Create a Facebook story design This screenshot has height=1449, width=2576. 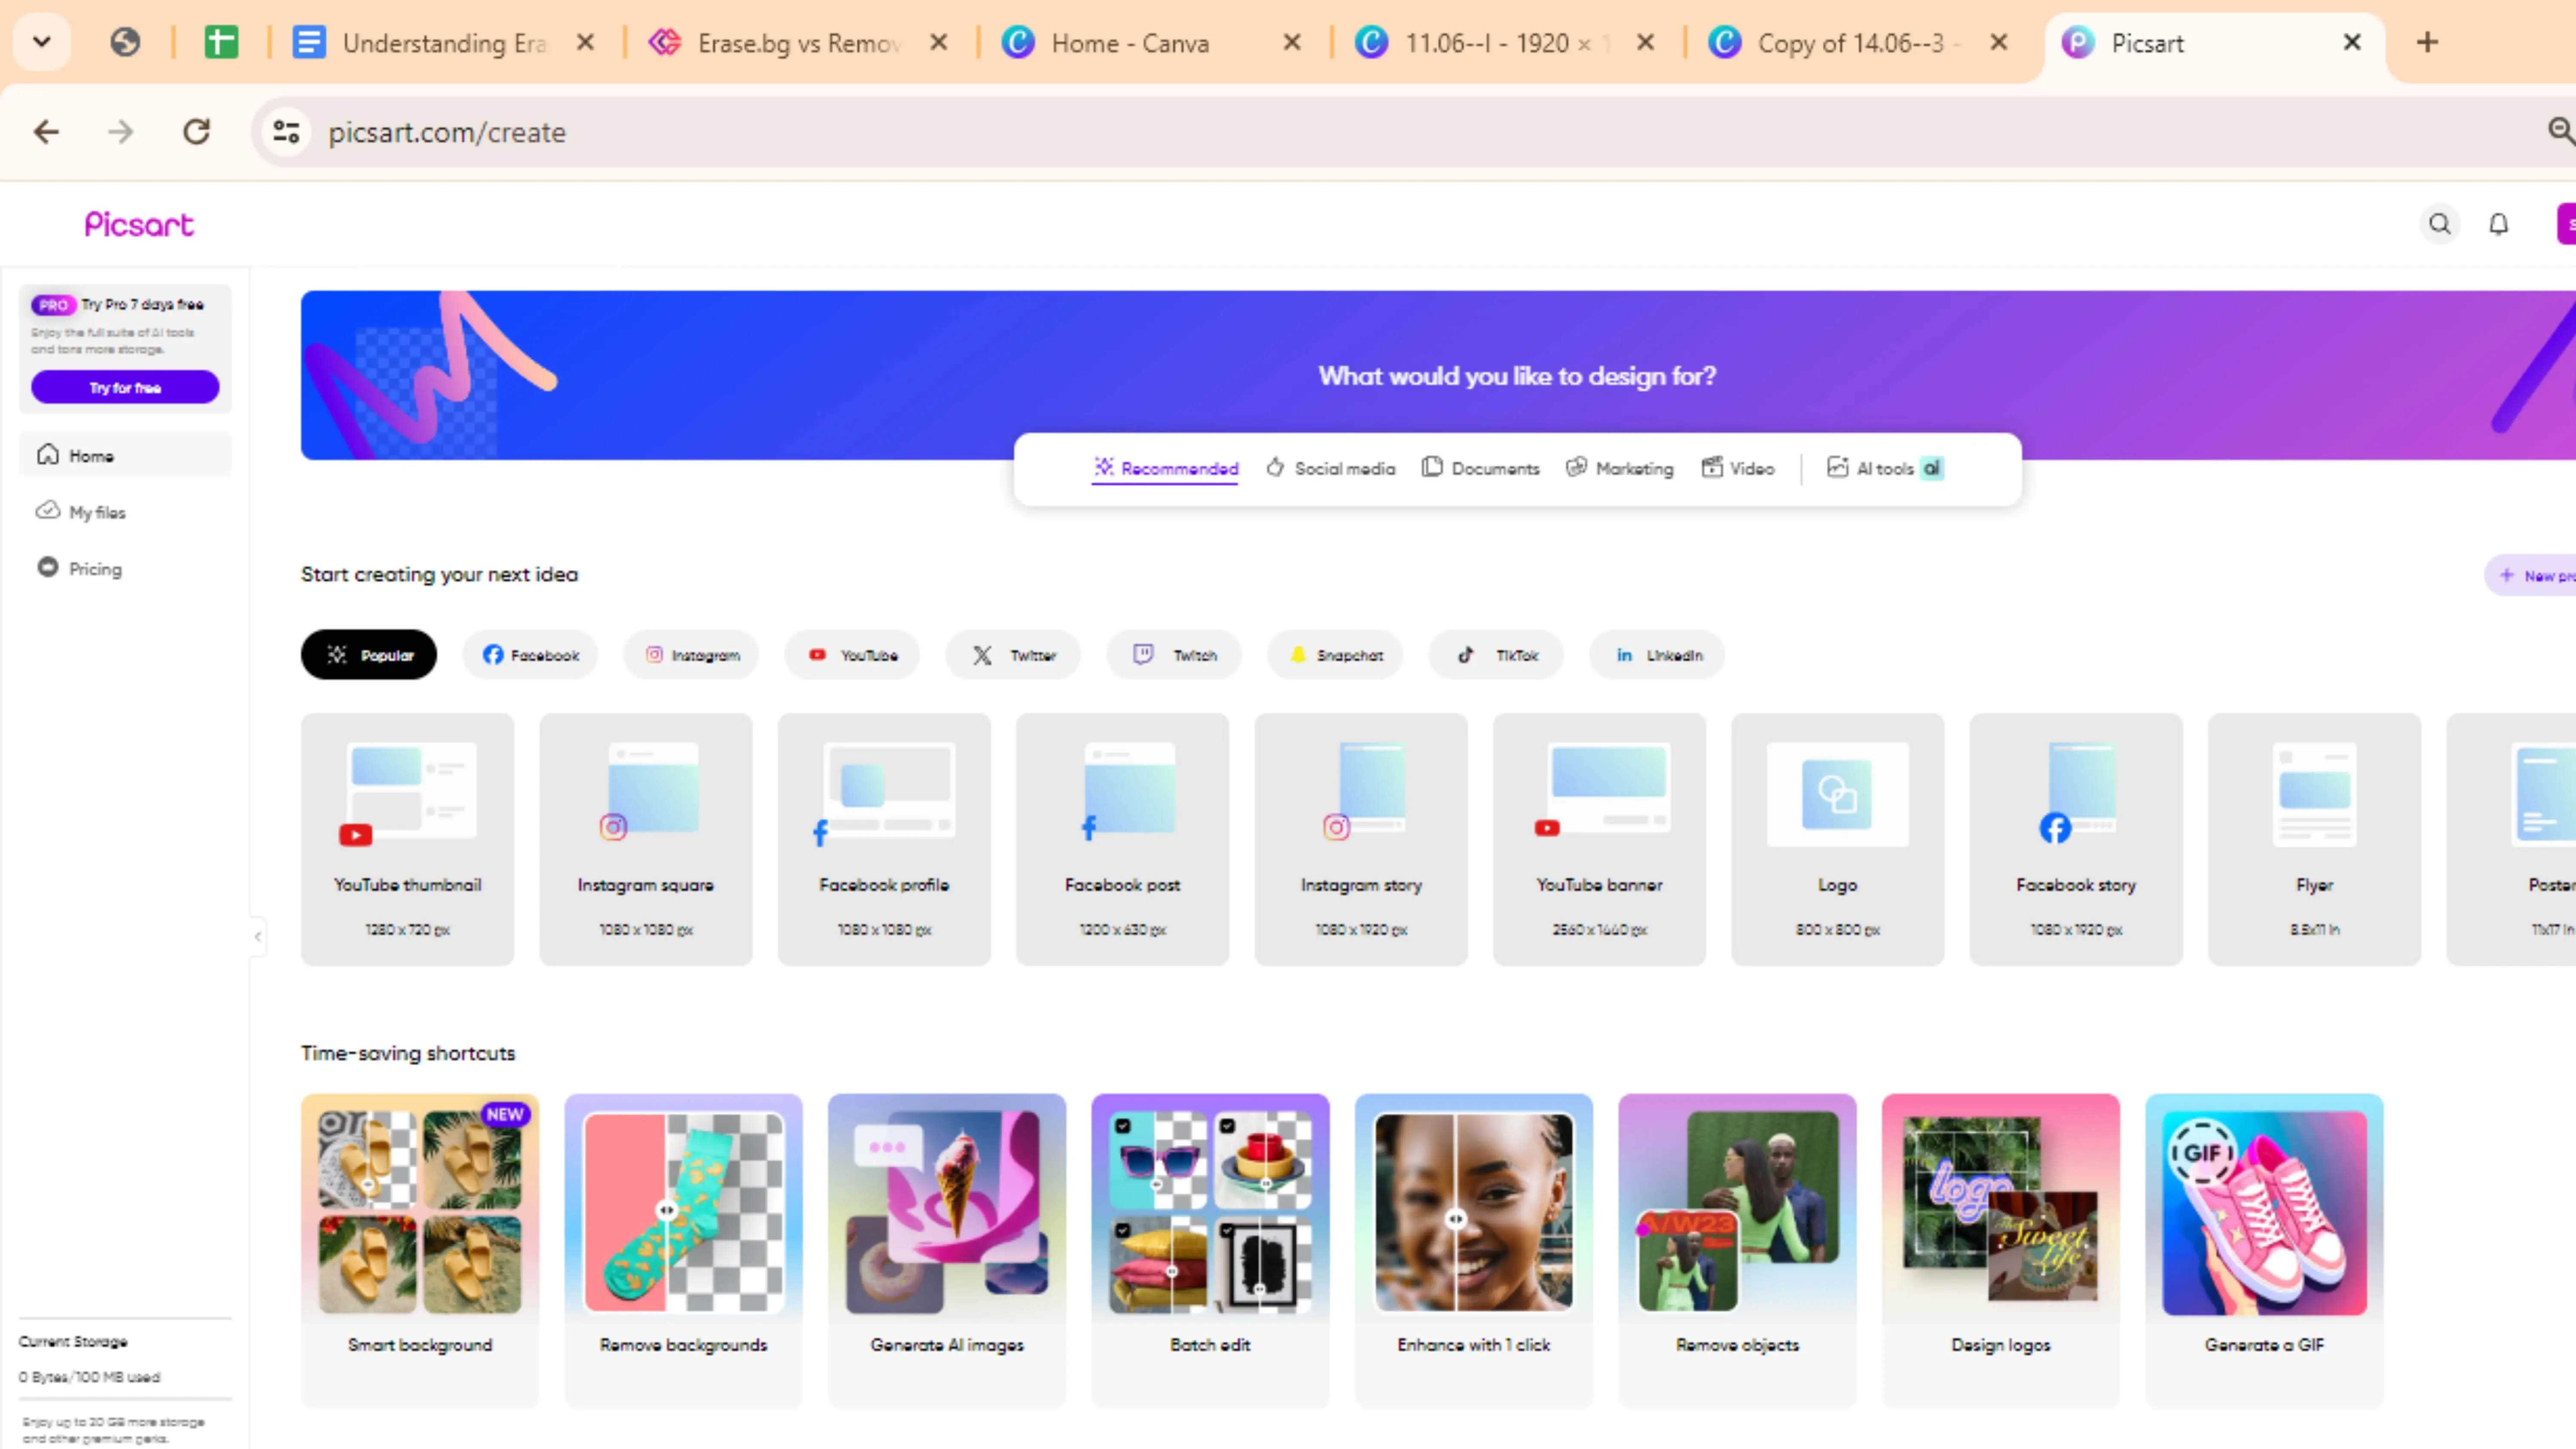[2076, 839]
